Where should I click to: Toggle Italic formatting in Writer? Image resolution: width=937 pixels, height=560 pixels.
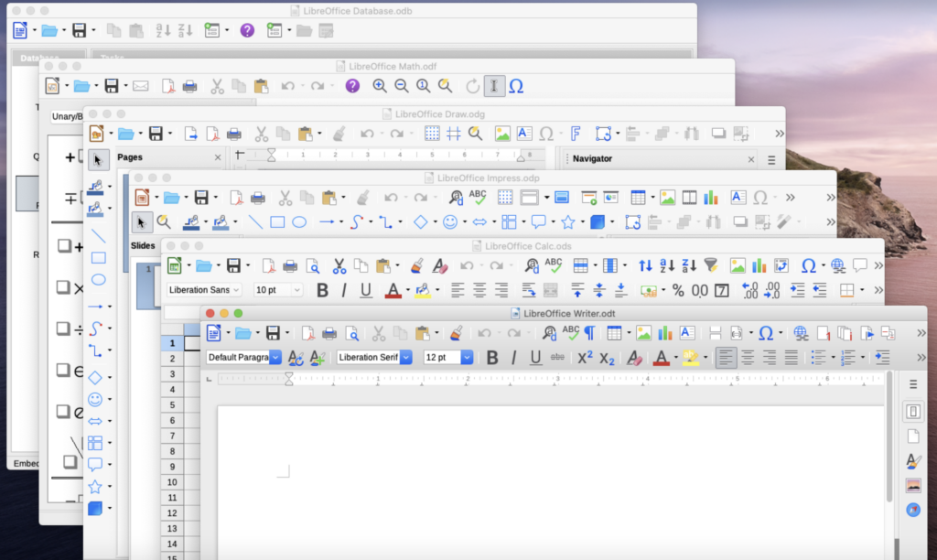point(513,358)
